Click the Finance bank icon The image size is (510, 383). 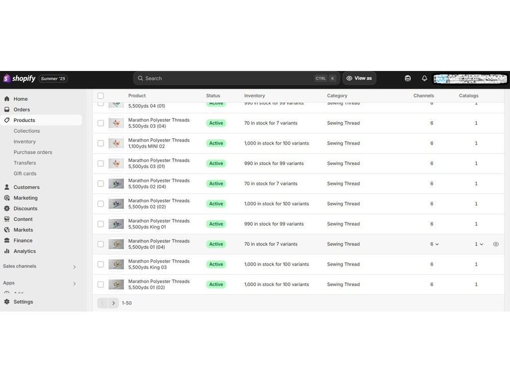click(x=7, y=241)
